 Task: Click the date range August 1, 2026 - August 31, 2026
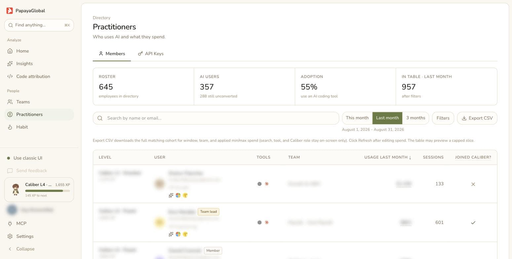373,129
